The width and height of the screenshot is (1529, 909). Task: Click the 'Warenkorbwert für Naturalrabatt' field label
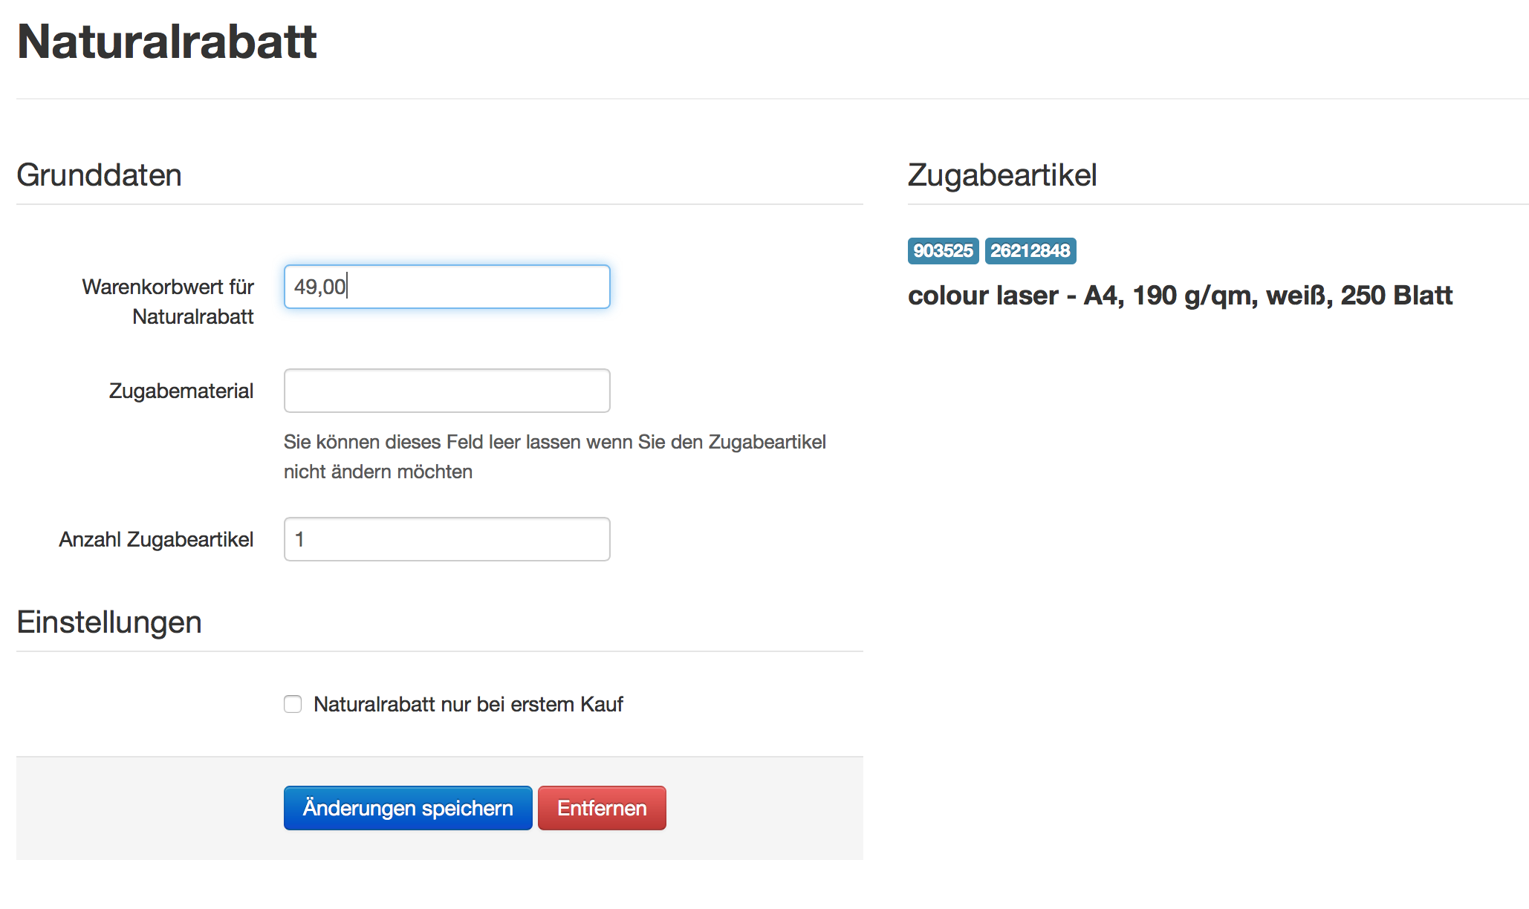tap(169, 302)
